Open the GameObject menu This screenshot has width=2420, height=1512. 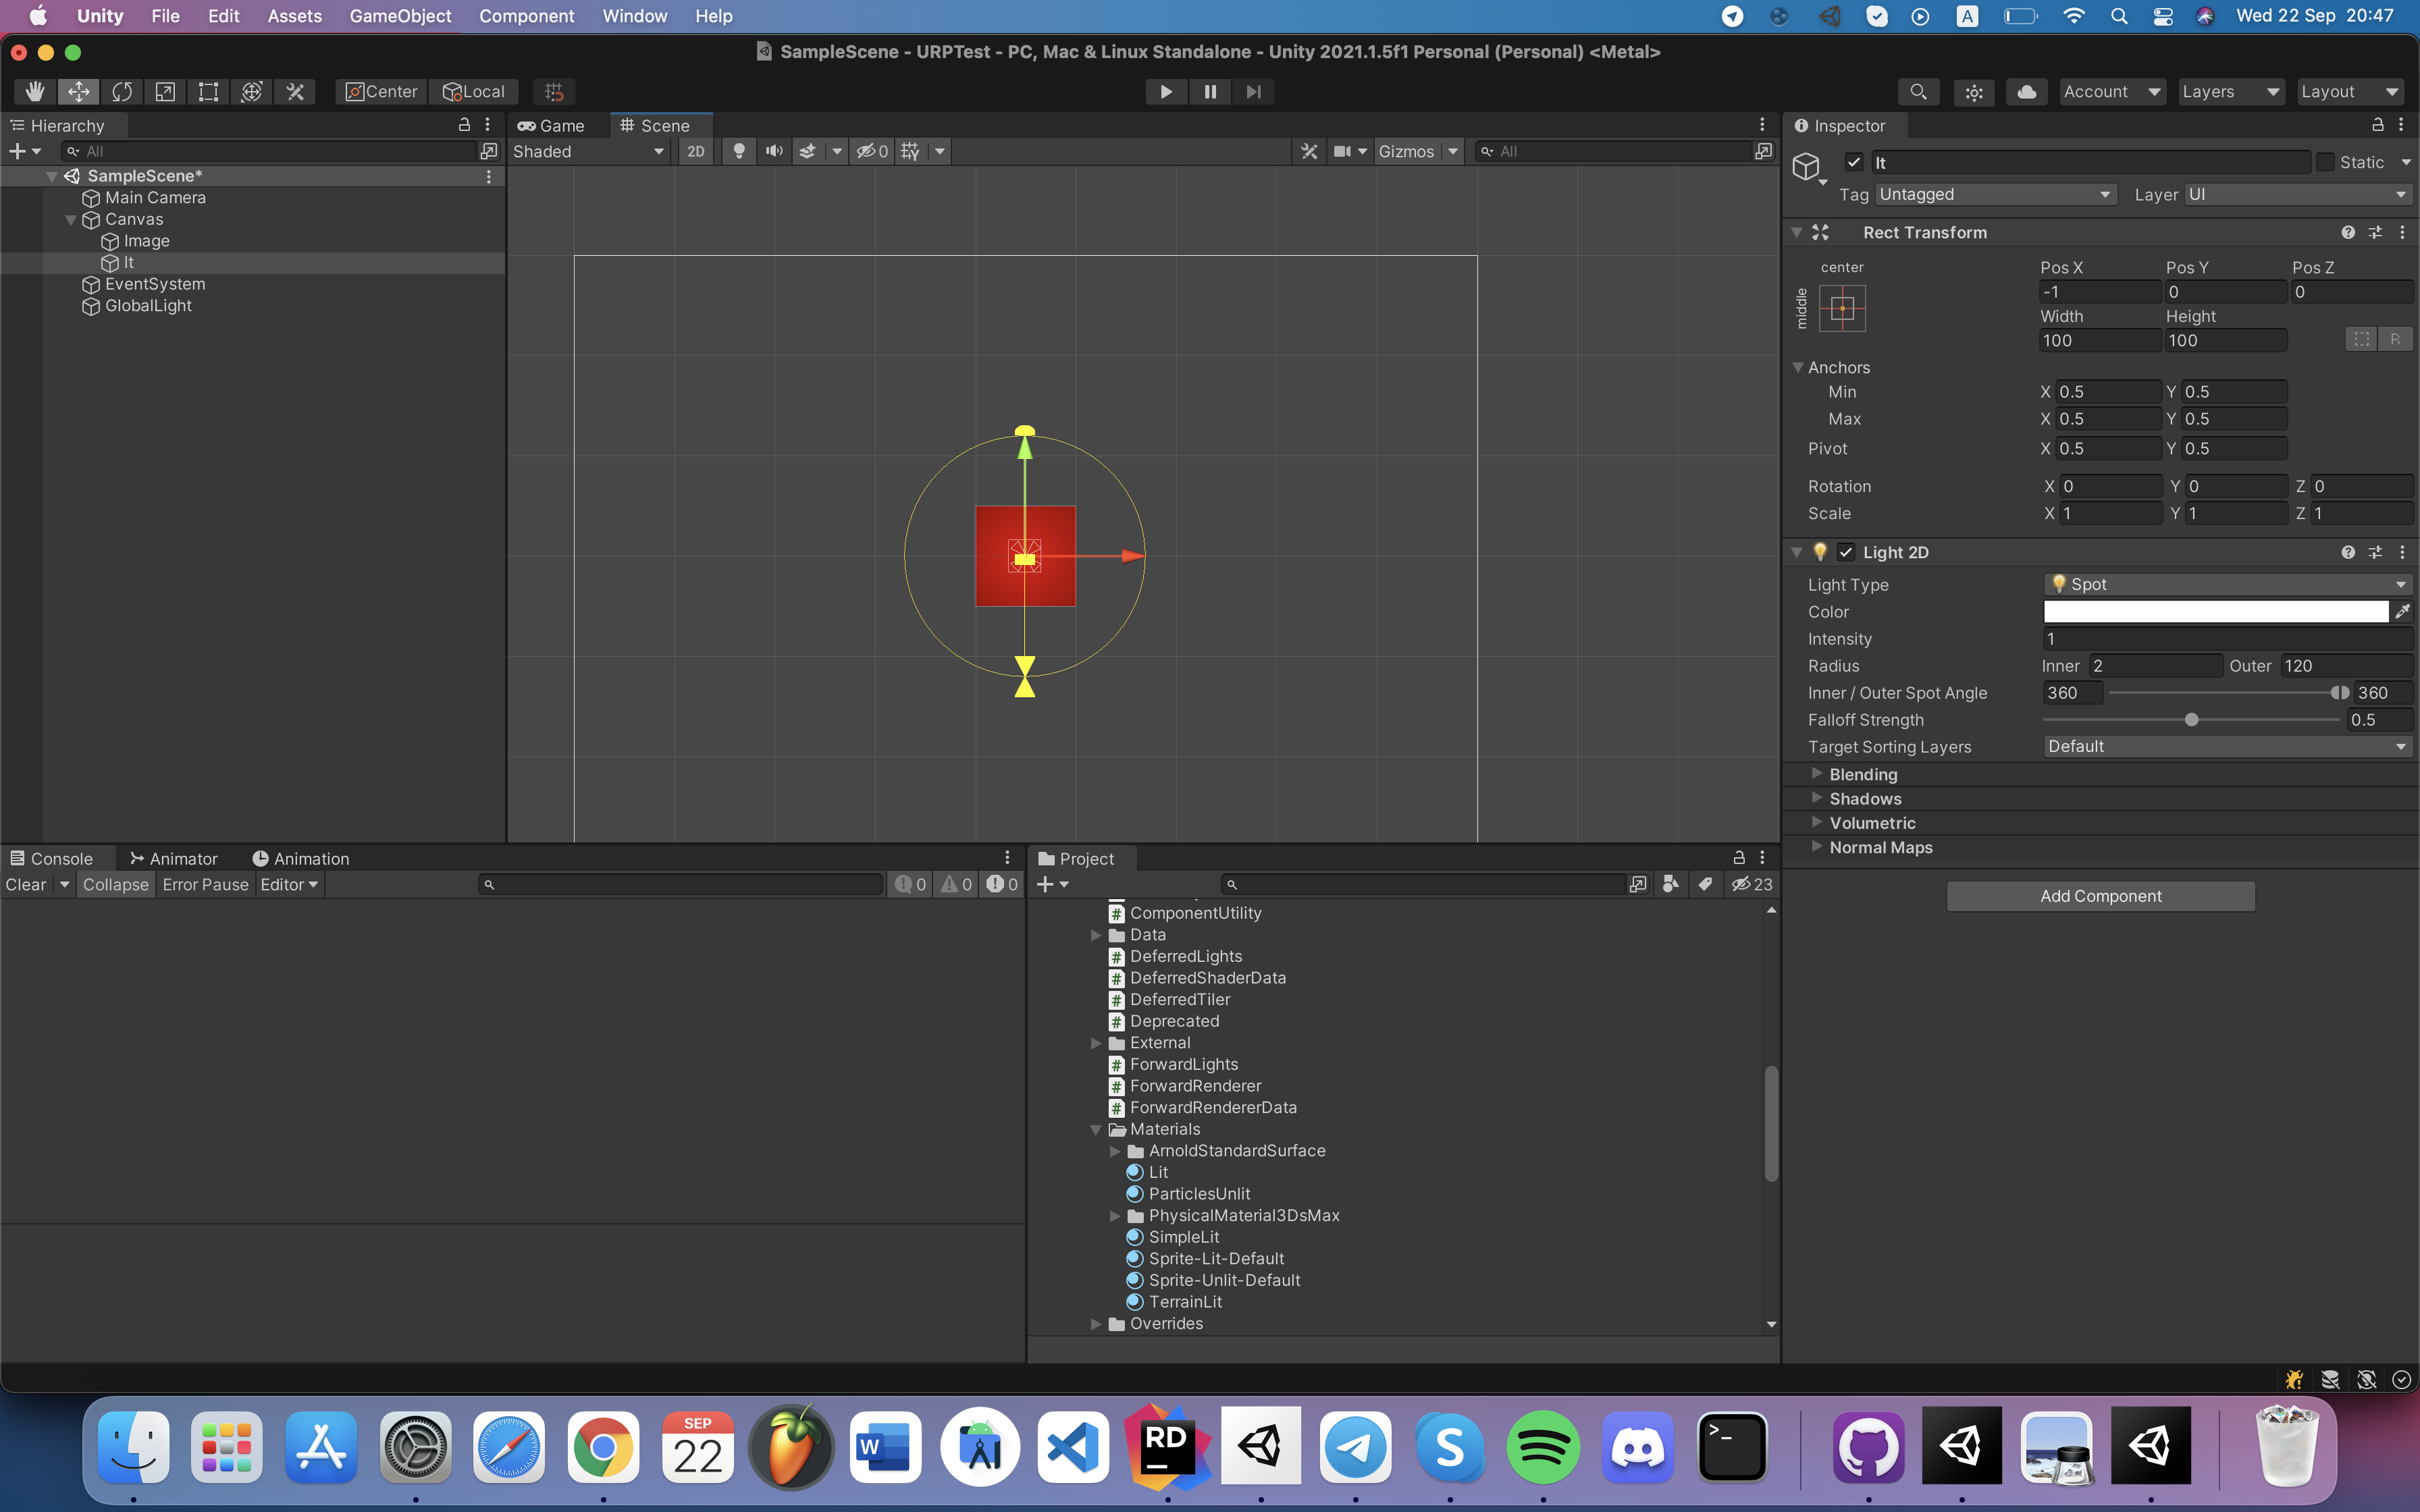pos(400,16)
